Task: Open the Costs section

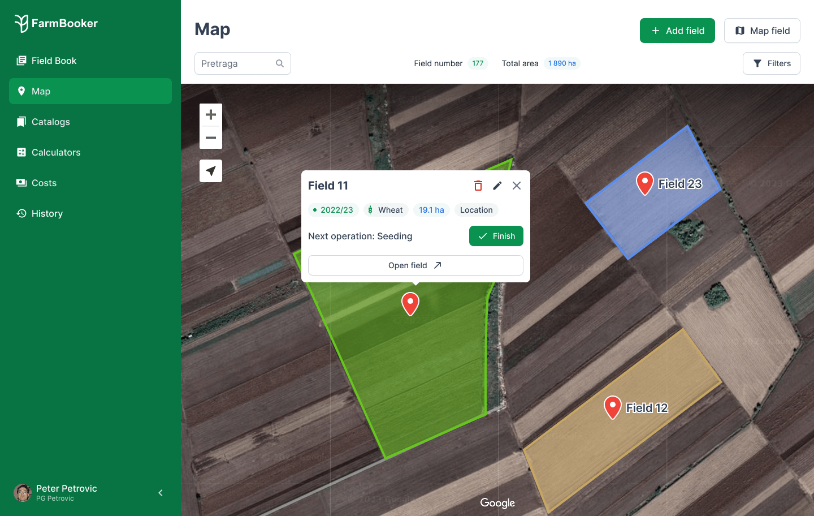Action: pyautogui.click(x=44, y=183)
